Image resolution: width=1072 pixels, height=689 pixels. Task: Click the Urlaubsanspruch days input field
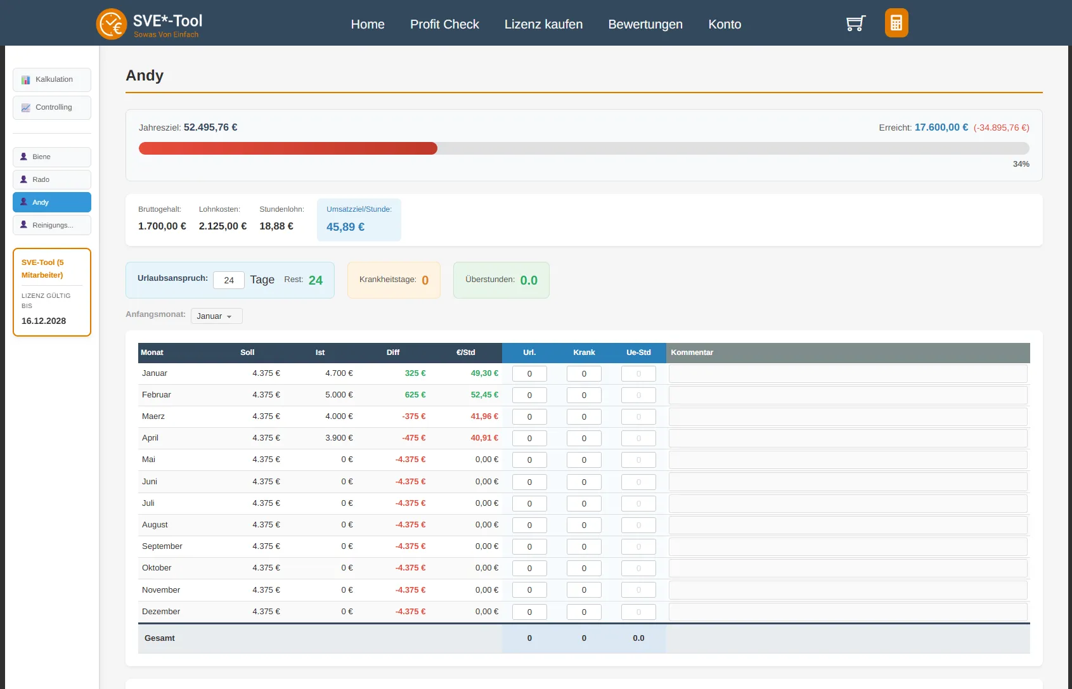[228, 280]
